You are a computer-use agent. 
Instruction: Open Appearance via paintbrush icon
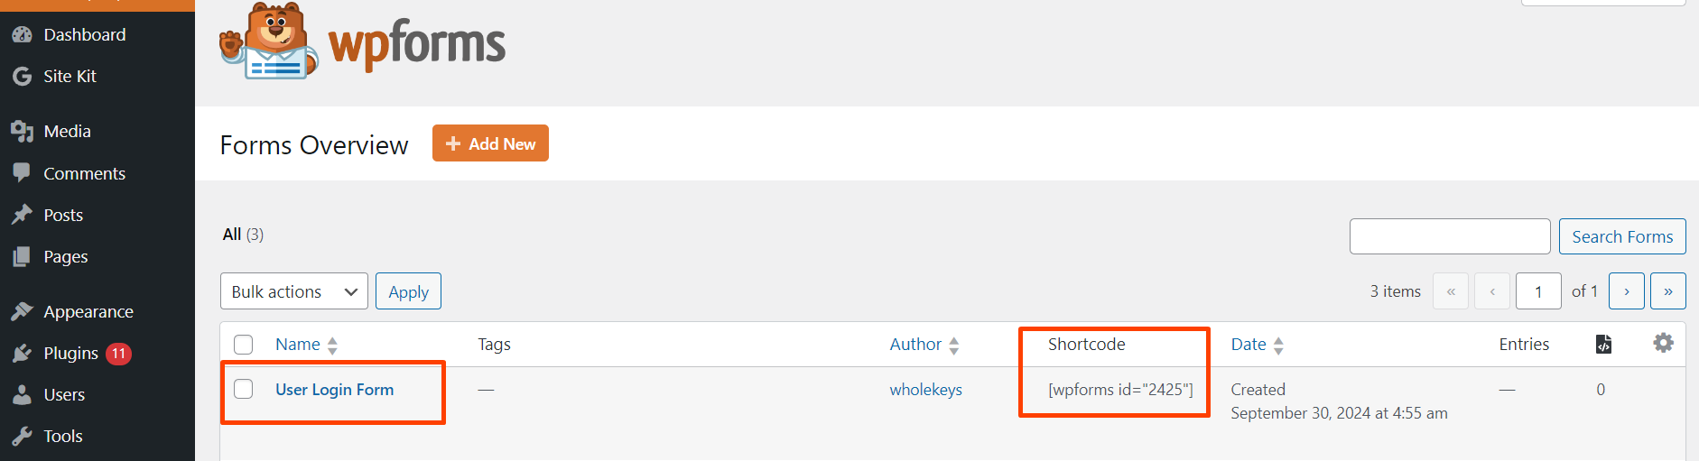[22, 311]
